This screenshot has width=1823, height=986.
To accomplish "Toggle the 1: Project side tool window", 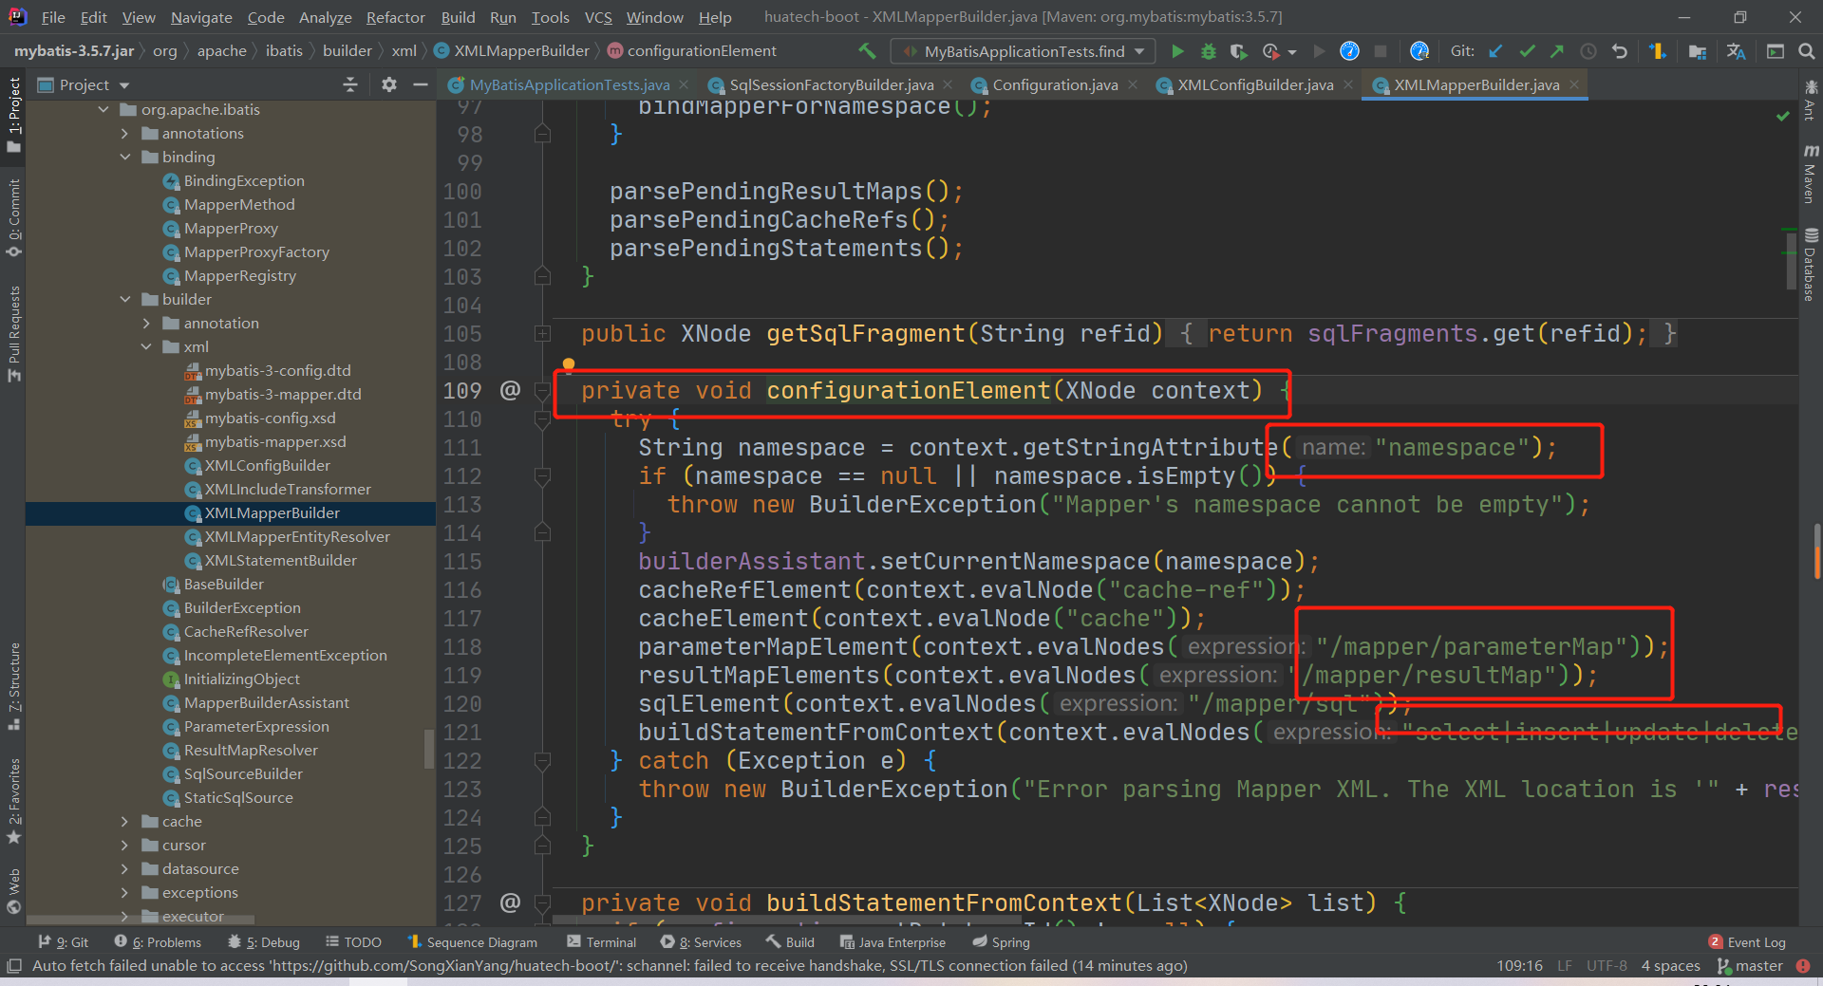I will tap(13, 115).
